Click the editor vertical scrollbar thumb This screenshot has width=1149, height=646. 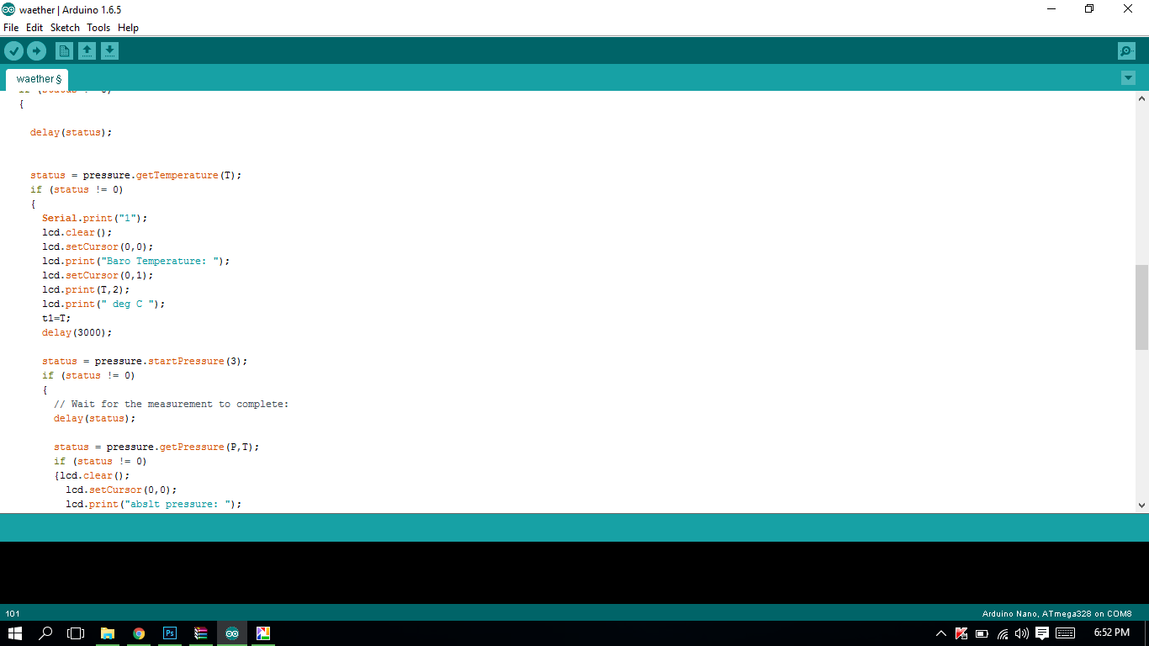tap(1141, 307)
